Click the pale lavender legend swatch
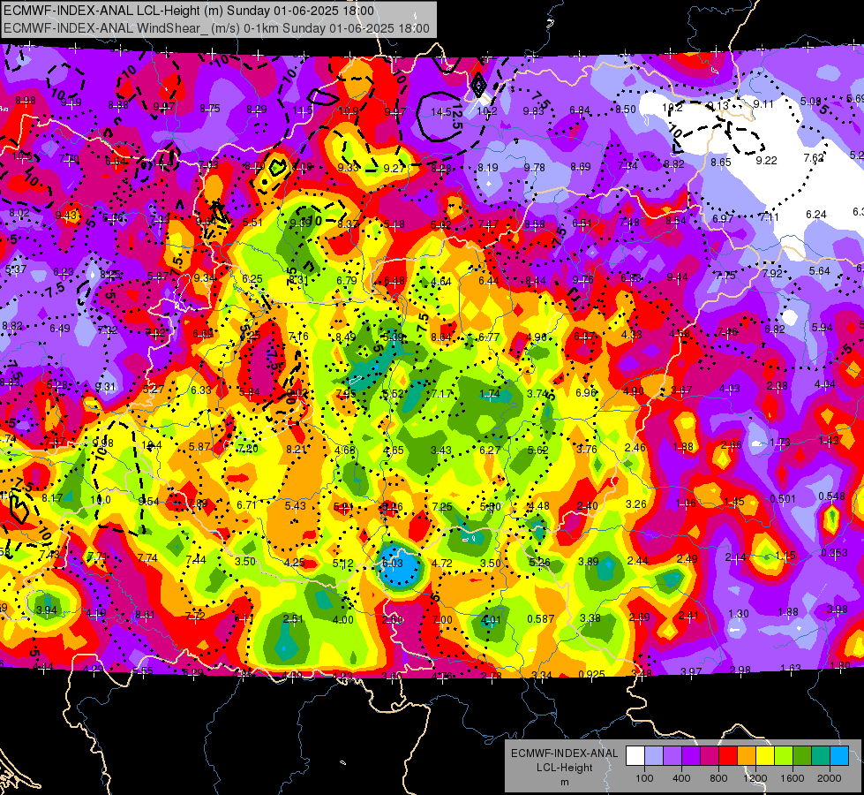The width and height of the screenshot is (864, 795). [653, 756]
